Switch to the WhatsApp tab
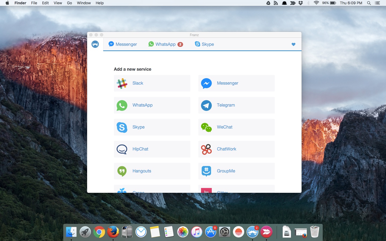The image size is (386, 241). (x=166, y=44)
